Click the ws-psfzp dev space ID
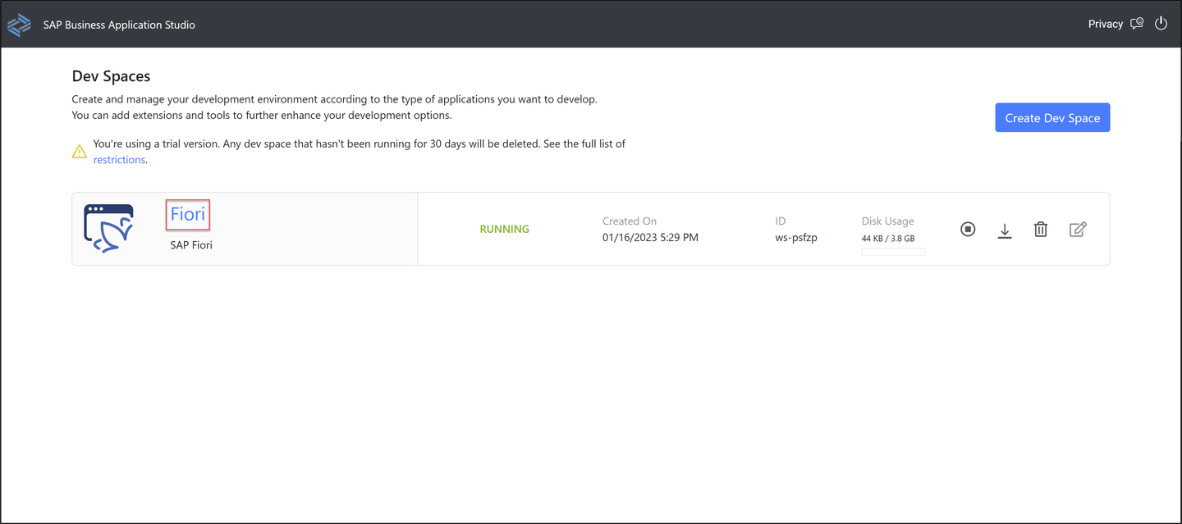Screen dimensions: 1182x524 pyautogui.click(x=796, y=238)
